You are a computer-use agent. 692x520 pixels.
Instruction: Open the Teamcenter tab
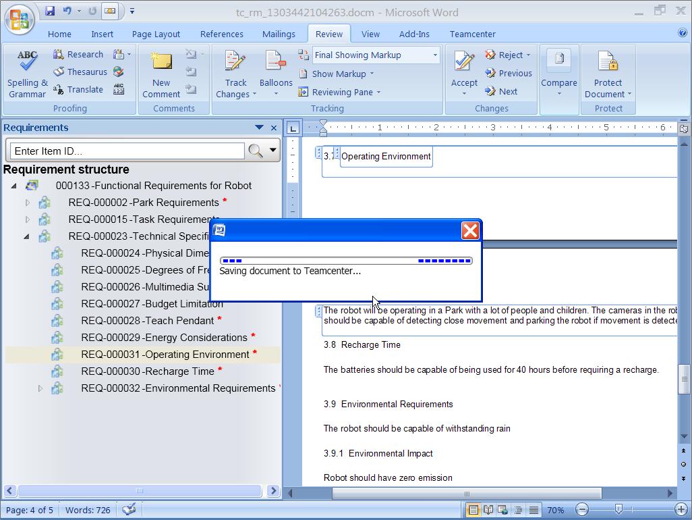coord(472,34)
